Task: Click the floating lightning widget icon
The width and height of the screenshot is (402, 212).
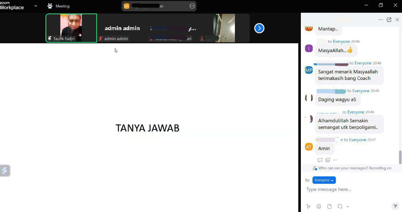Action: (5, 171)
